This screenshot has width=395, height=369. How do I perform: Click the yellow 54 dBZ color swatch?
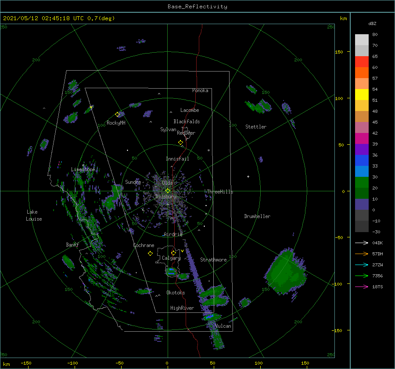click(362, 94)
